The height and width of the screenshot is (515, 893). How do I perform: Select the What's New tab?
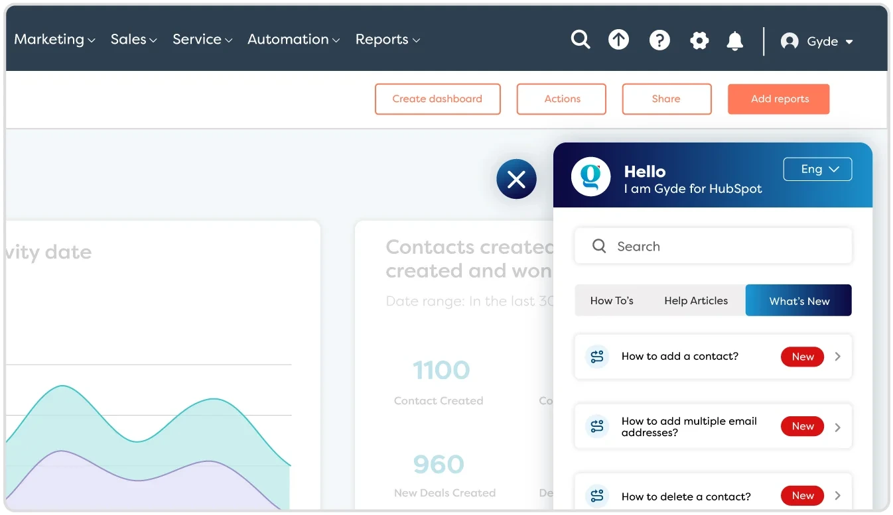[798, 300]
